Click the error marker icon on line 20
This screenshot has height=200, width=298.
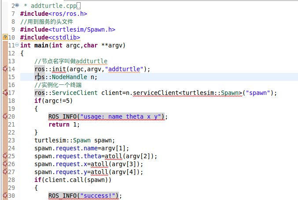[5, 116]
